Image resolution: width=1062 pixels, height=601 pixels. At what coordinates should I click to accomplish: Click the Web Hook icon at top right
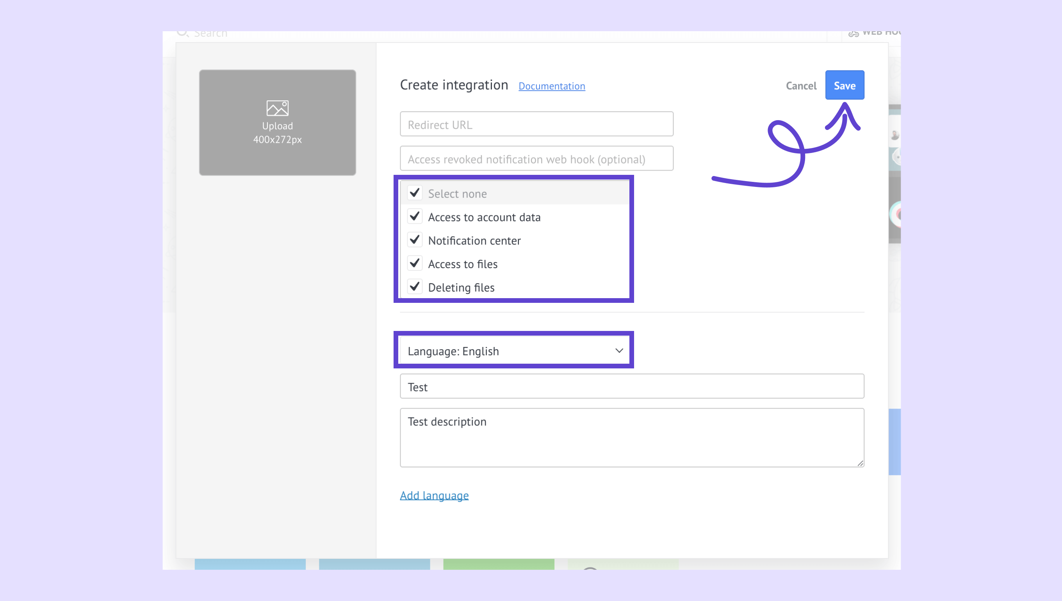(853, 34)
